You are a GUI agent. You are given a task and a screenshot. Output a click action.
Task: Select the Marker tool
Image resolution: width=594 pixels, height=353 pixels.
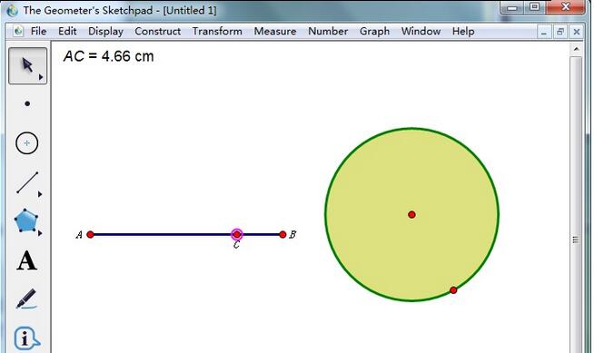26,299
